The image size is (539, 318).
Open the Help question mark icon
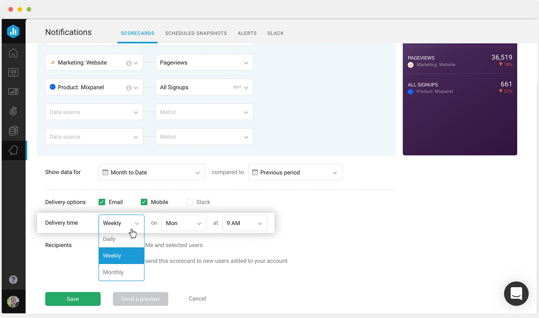point(13,280)
